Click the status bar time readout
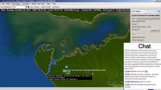Image resolution: width=161 pixels, height=90 pixels. pos(65,10)
